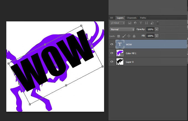Viewport: 188px width, 121px height.
Task: Switch to the 3D tab
Action: click(111, 18)
